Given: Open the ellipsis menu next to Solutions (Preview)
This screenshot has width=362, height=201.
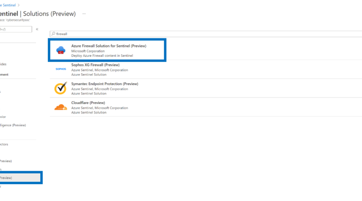Looking at the screenshot, I should [x=84, y=14].
